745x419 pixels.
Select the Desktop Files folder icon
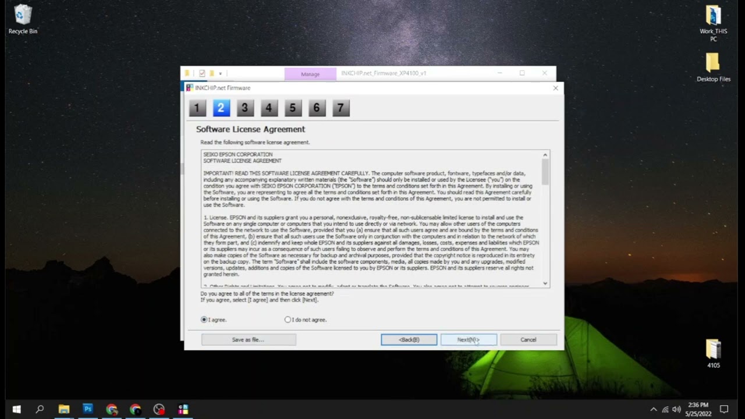point(713,68)
